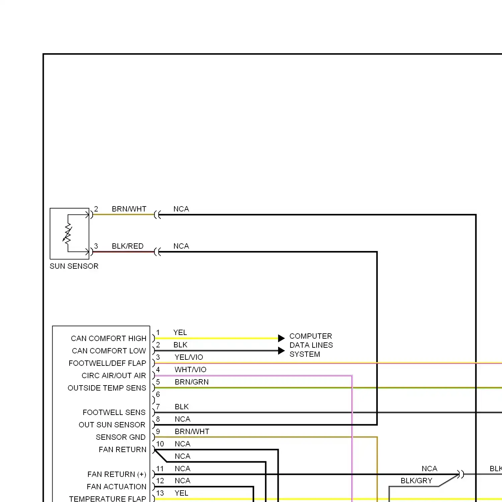The height and width of the screenshot is (502, 502).
Task: Click the SUN SENSOR component label
Action: click(74, 266)
